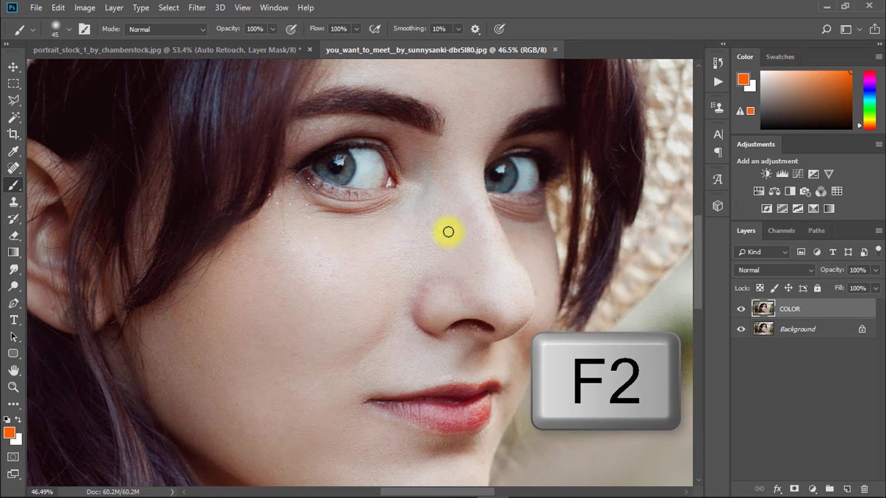
Task: Click the hue spectrum slider
Action: click(x=869, y=100)
